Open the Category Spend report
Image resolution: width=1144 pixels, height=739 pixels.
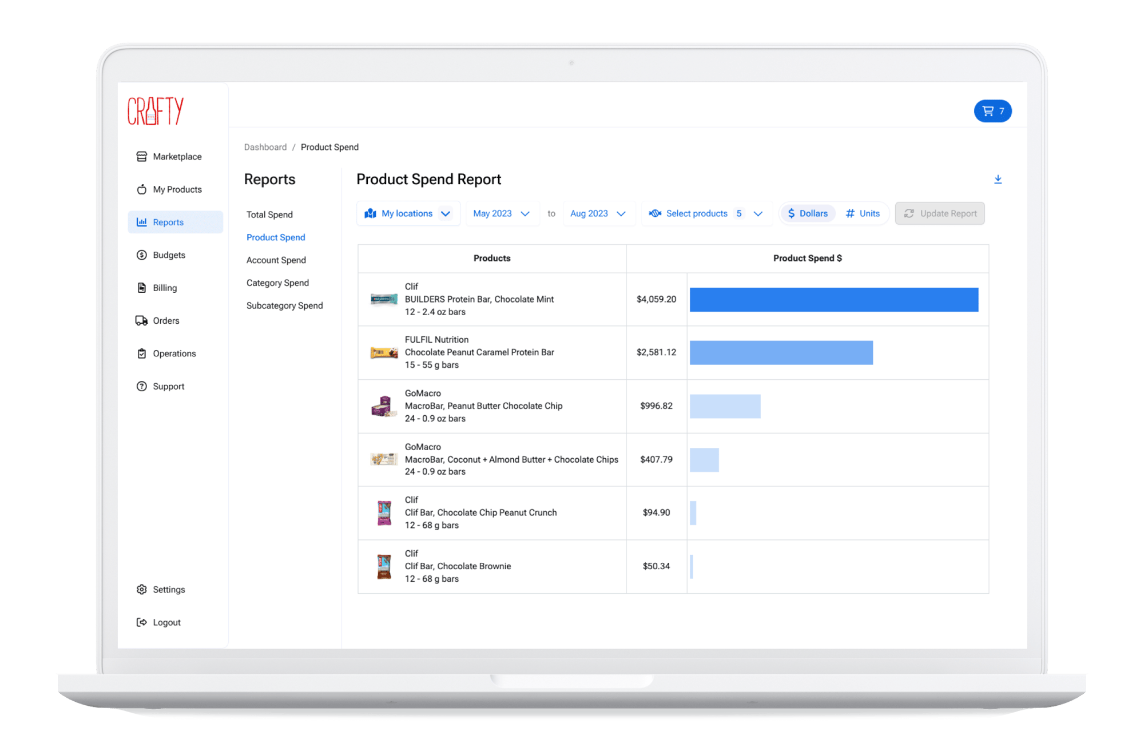(277, 283)
